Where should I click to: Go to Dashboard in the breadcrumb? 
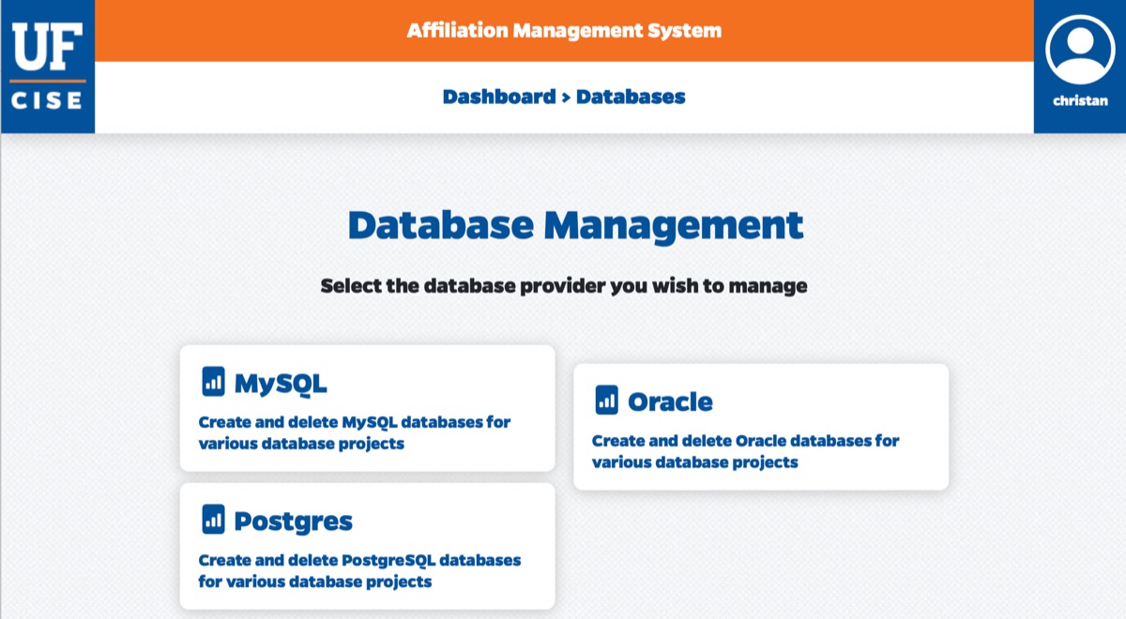499,97
